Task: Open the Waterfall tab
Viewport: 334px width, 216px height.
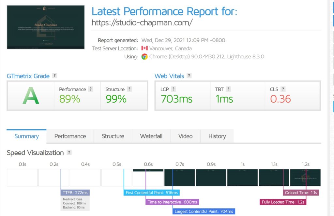Action: [151, 136]
